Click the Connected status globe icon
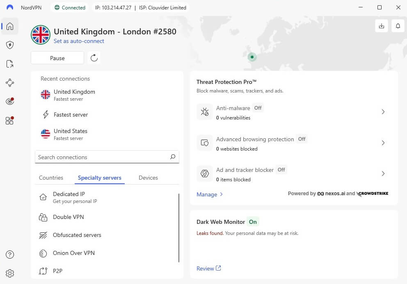Viewport: 407px width, 284px height. click(x=57, y=7)
